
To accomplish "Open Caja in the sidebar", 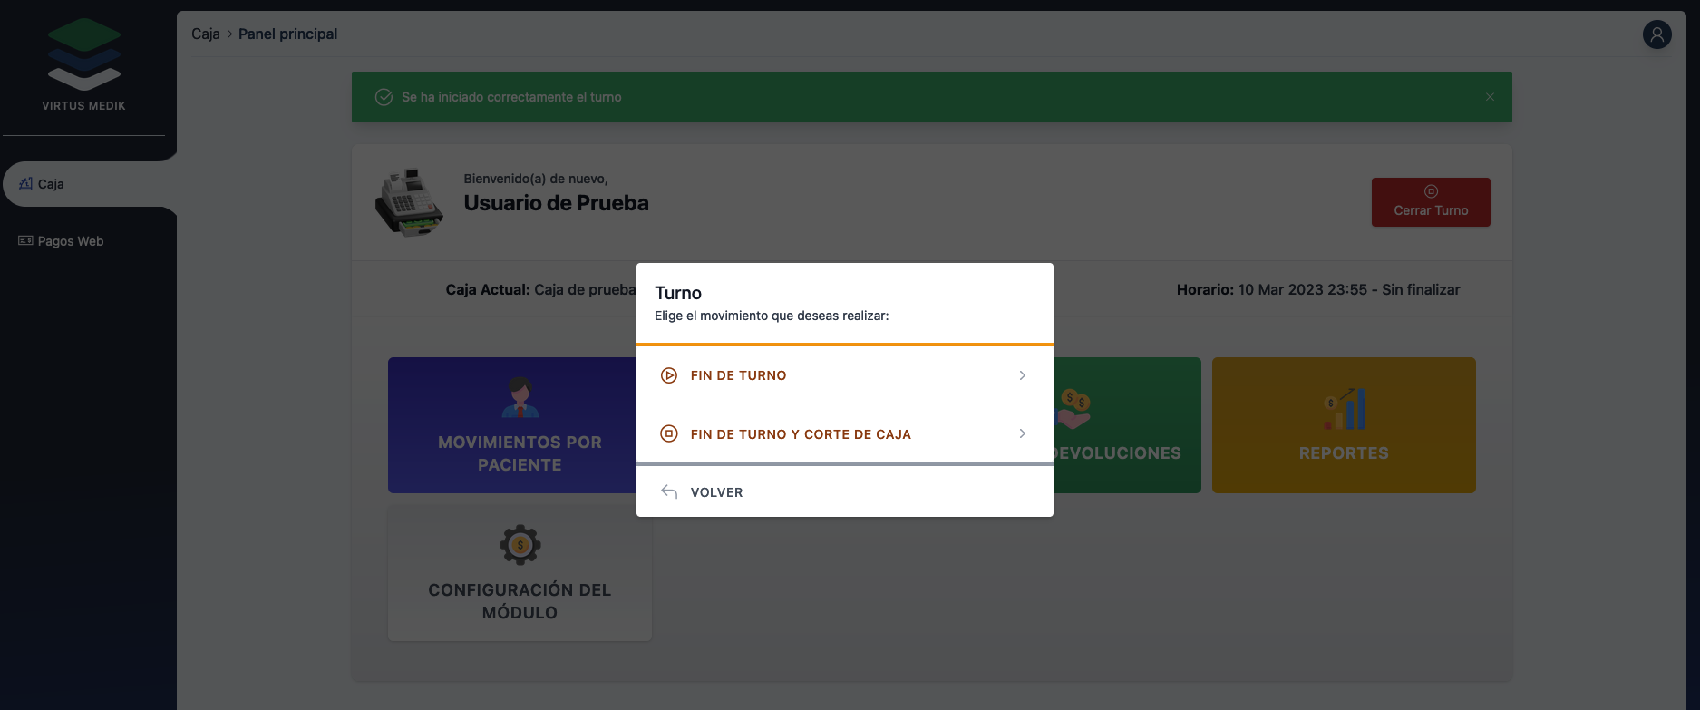I will coord(51,184).
